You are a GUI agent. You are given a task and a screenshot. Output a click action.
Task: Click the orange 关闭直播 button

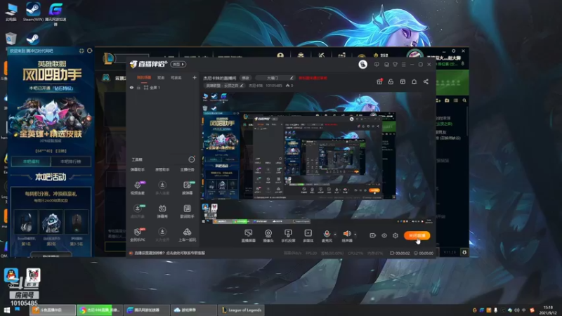point(417,235)
